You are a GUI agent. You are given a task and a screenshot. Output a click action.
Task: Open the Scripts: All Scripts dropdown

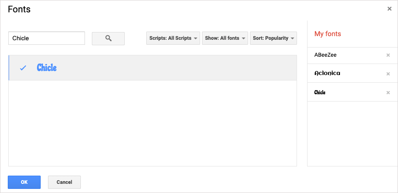[173, 38]
